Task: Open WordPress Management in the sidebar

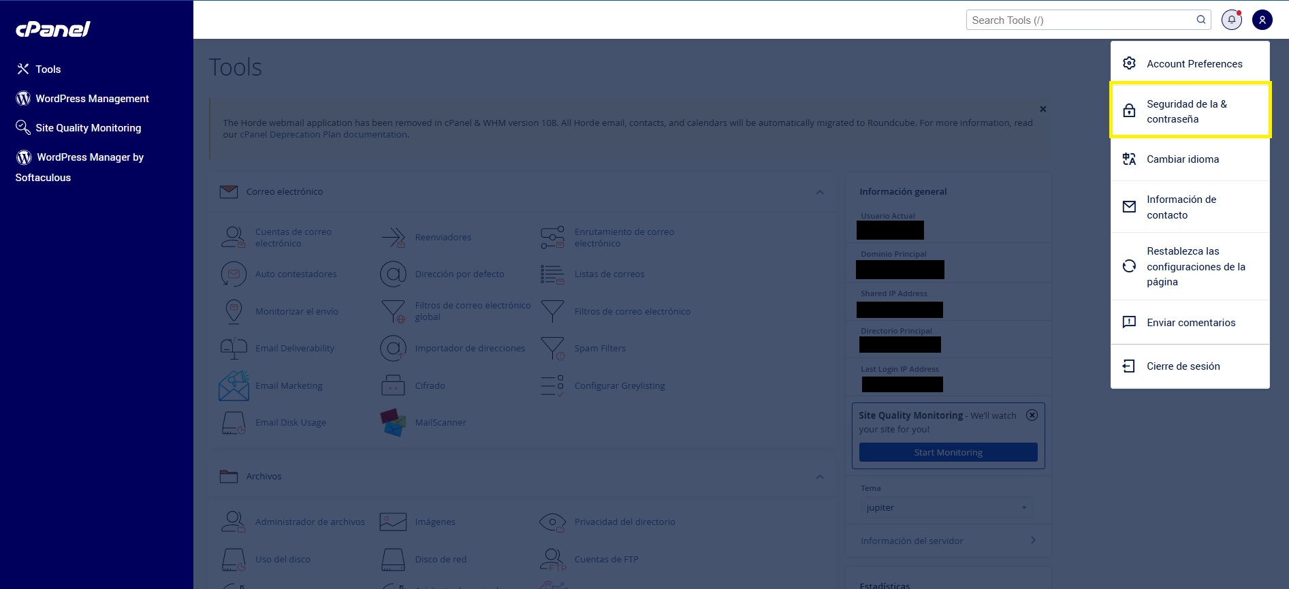Action: (x=92, y=99)
